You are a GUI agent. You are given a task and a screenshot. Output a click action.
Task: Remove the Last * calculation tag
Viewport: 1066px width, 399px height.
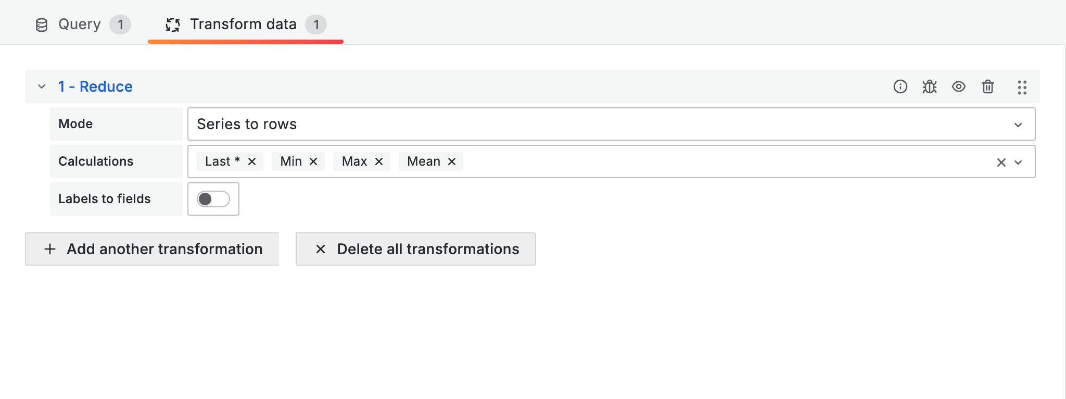(252, 161)
